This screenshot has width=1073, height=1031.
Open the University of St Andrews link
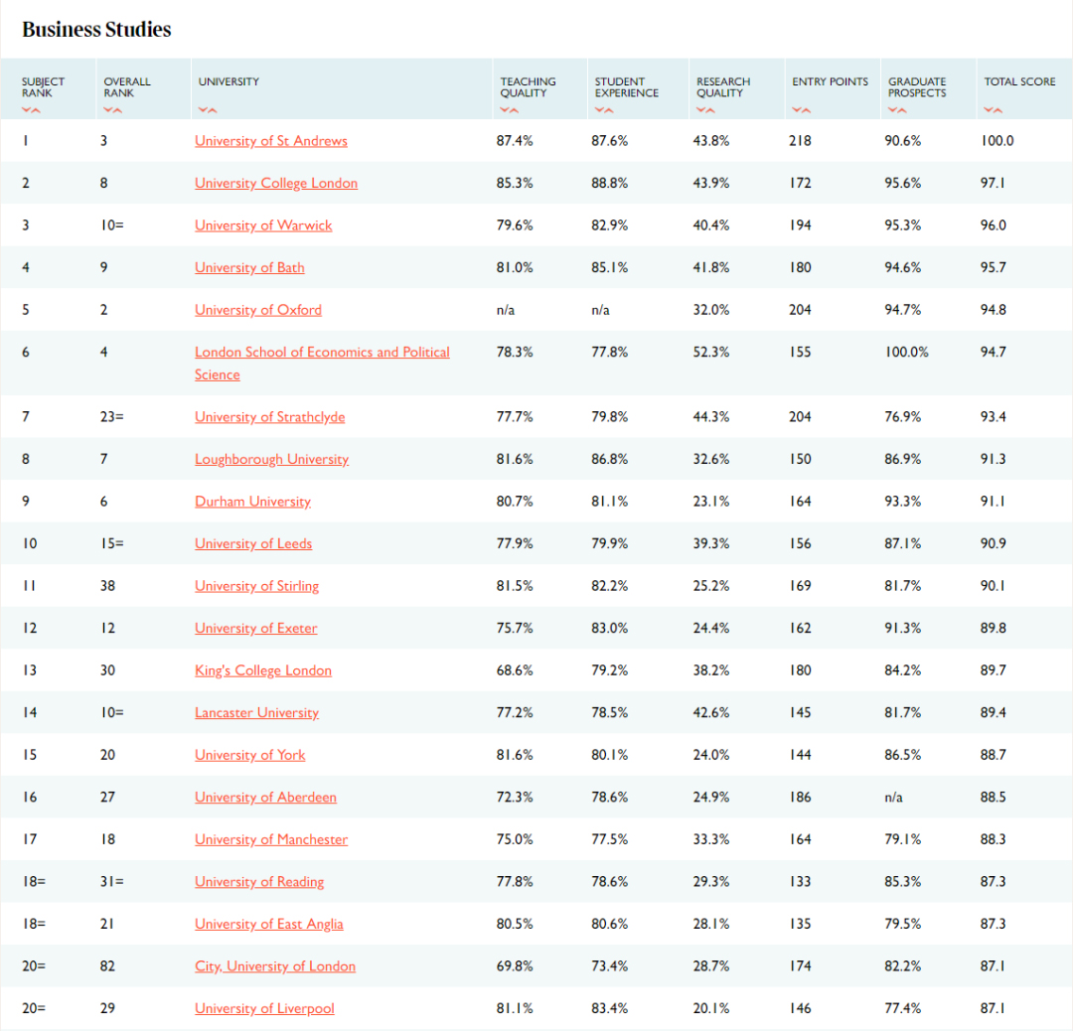pos(271,141)
